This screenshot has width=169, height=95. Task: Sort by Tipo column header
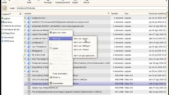pyautogui.click(x=136, y=13)
